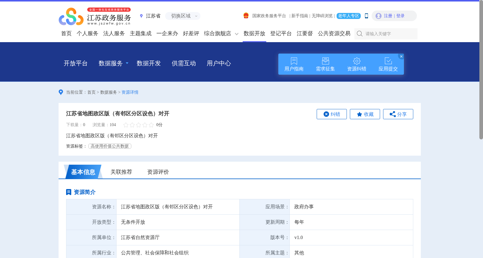Open 个人服务 menu item
The width and height of the screenshot is (483, 258).
click(x=88, y=33)
